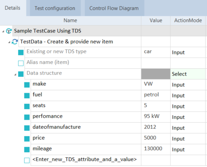Open the Control Flow Diagram tab
The height and width of the screenshot is (167, 207).
click(x=114, y=8)
